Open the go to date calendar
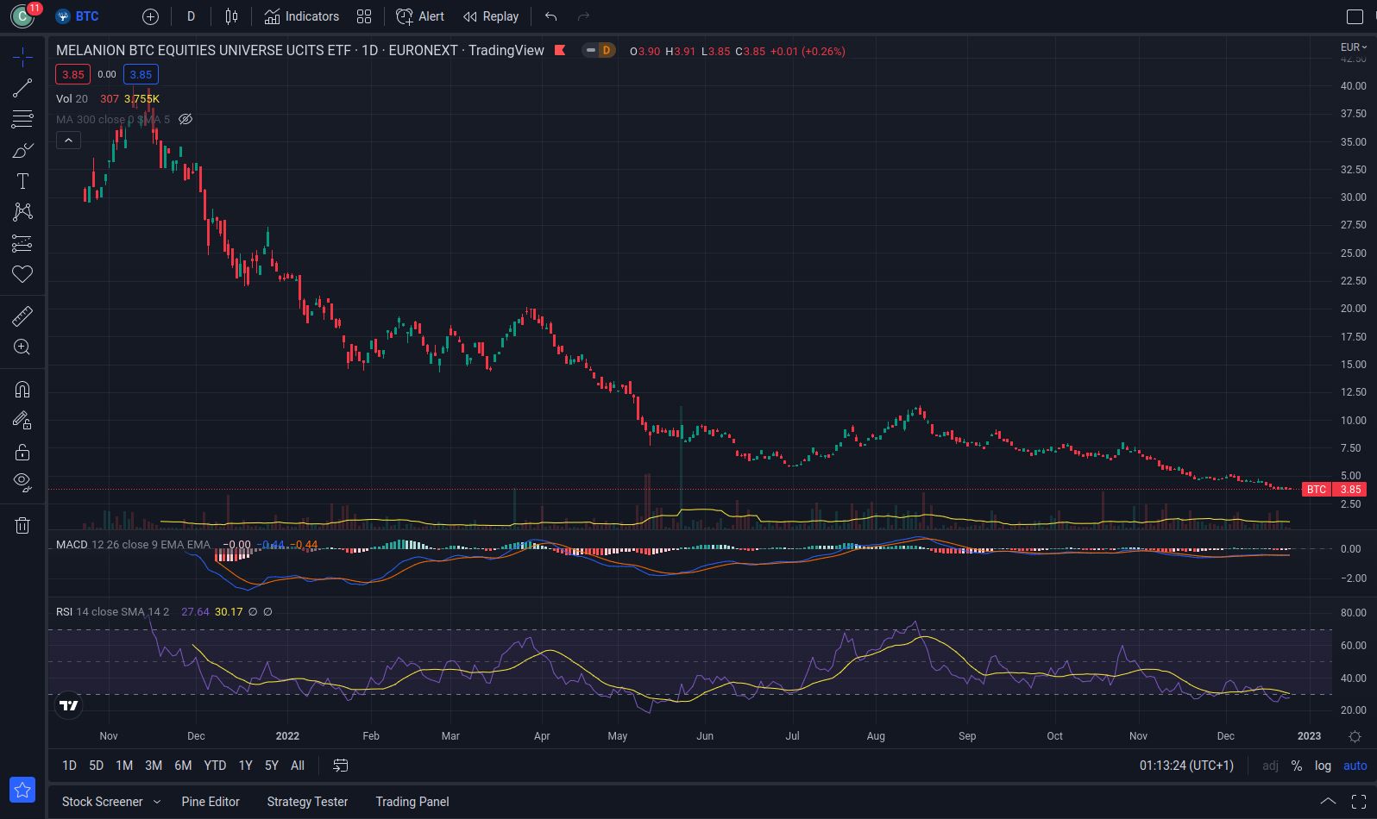The height and width of the screenshot is (819, 1377). (341, 766)
